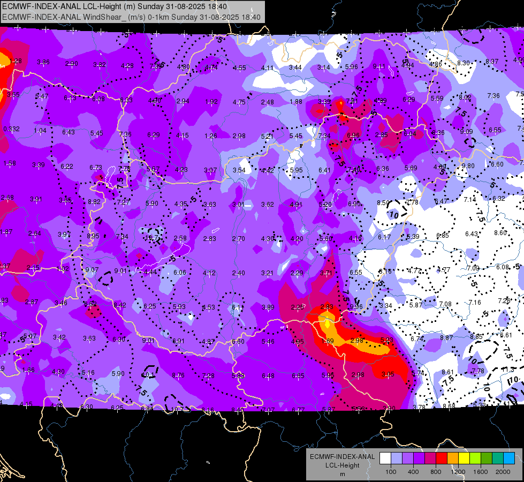Click the grid value 3.05
Viewport: 524px width, 482px height.
(388, 374)
